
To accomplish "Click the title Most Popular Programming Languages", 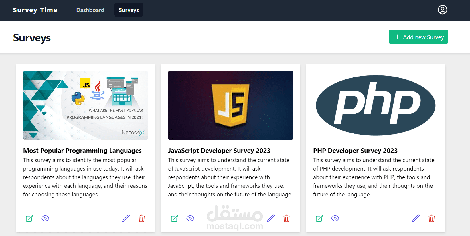I will click(x=82, y=151).
